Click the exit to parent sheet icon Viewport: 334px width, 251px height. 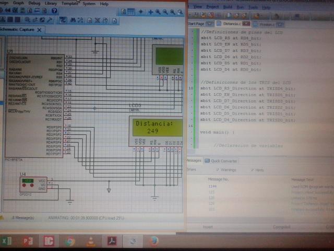point(105,20)
